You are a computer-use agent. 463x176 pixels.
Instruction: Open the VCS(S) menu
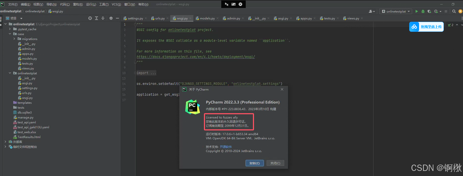116,4
